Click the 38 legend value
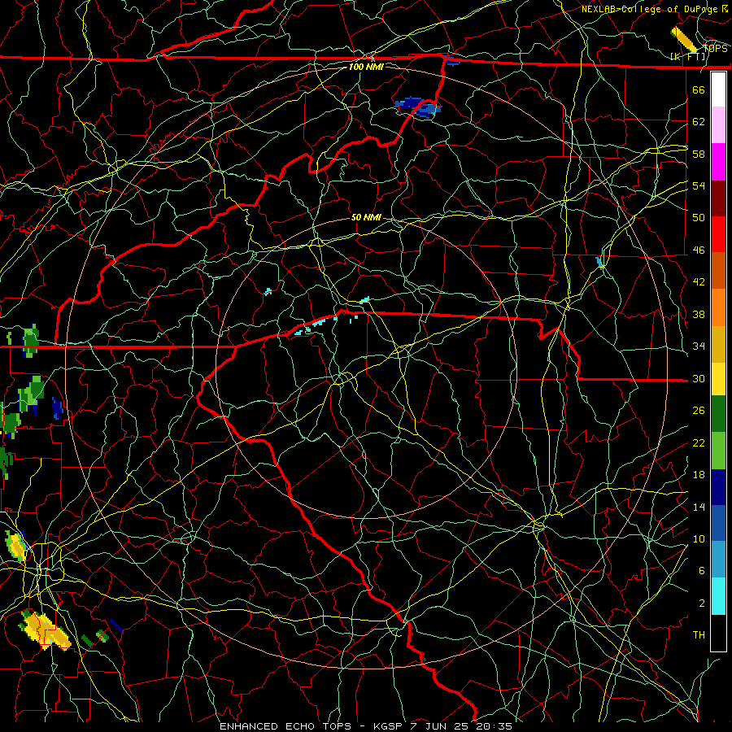732x732 pixels. click(699, 315)
